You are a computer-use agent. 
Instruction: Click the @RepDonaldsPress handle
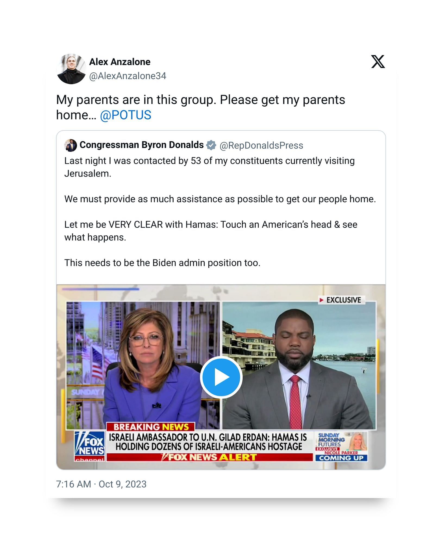coord(261,146)
